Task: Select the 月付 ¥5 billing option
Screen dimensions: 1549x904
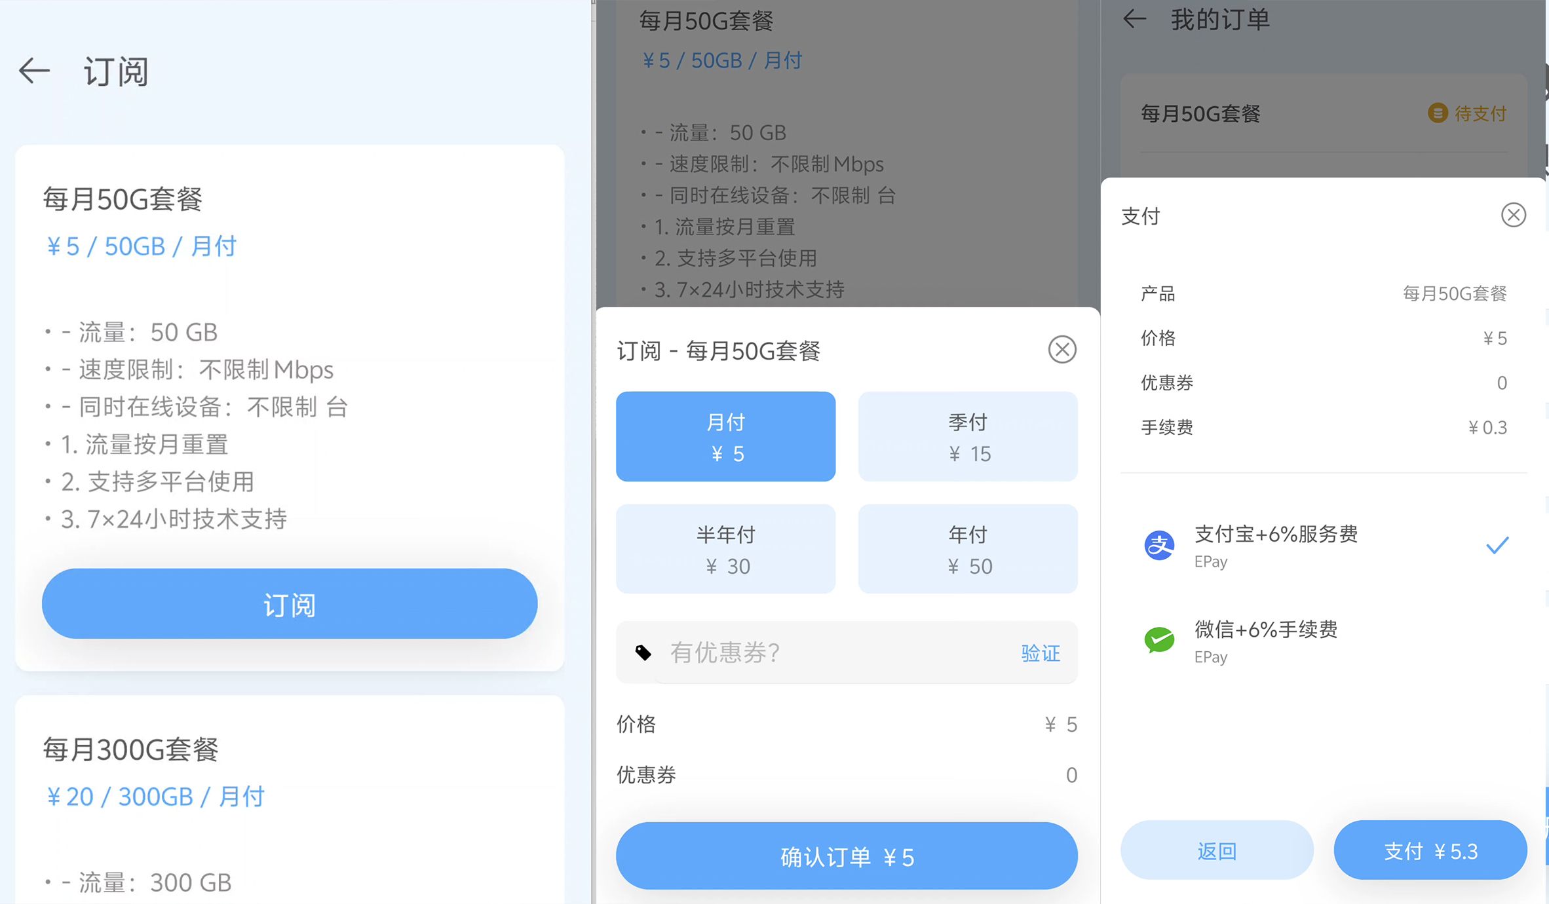Action: pyautogui.click(x=725, y=436)
